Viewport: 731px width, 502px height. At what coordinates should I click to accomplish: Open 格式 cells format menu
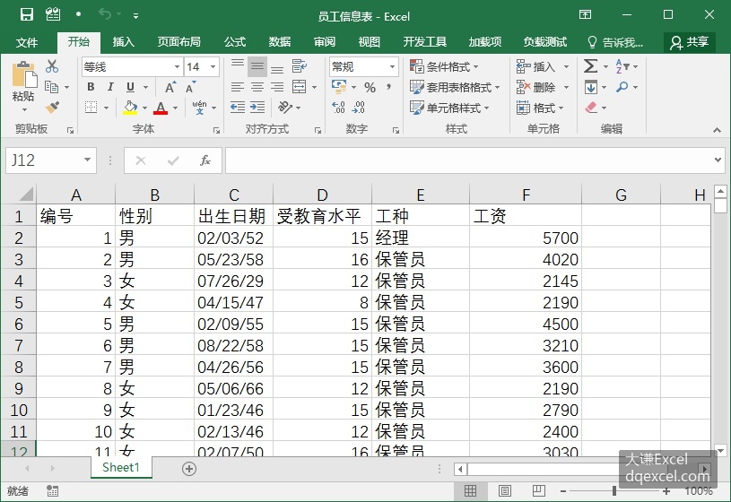click(540, 108)
